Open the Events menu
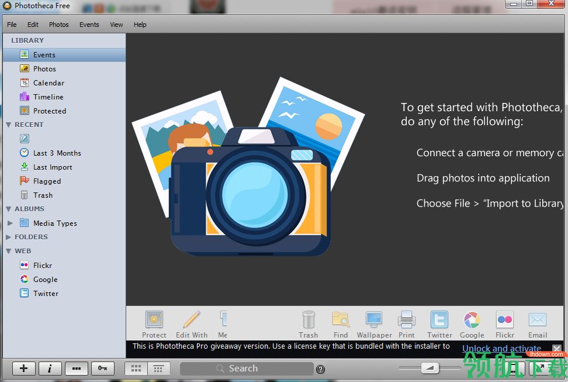568x382 pixels. point(89,25)
